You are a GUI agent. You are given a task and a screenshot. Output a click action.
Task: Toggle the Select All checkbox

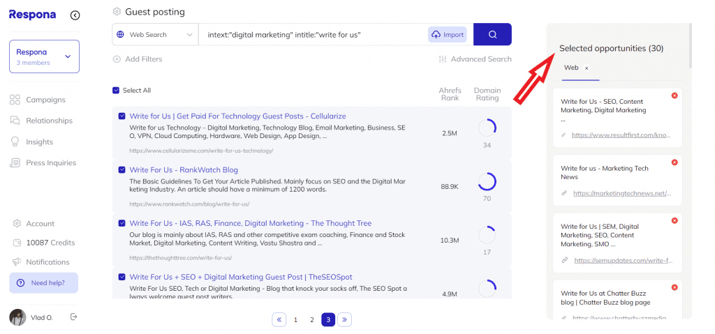[x=116, y=91]
